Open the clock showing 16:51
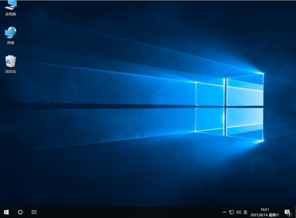Image resolution: width=296 pixels, height=218 pixels. click(265, 212)
